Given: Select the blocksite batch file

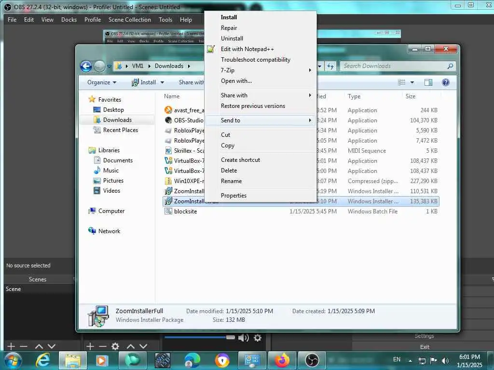Looking at the screenshot, I should pos(185,211).
